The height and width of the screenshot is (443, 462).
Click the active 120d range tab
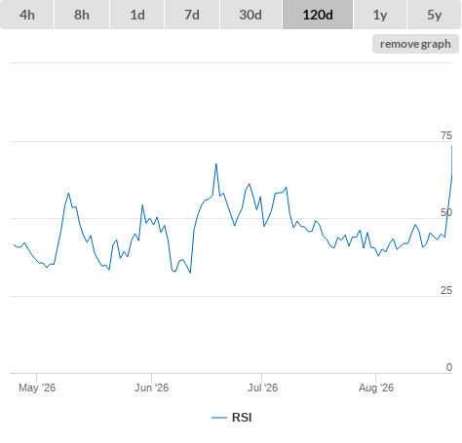pyautogui.click(x=318, y=15)
